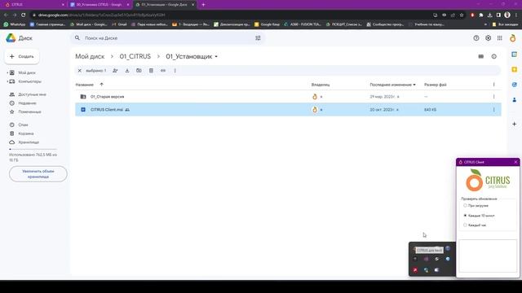Open the 'Все закладки' bookmarks folder
The height and width of the screenshot is (293, 522).
point(505,24)
